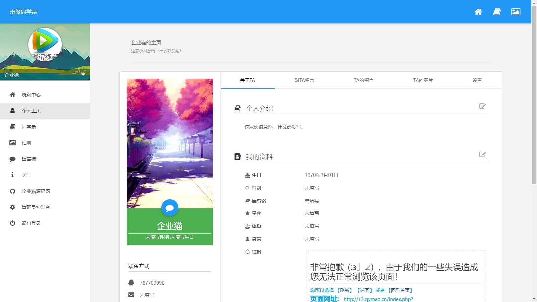This screenshot has height=302, width=537.
Task: Switch to the 对TA留言 tab
Action: click(304, 80)
